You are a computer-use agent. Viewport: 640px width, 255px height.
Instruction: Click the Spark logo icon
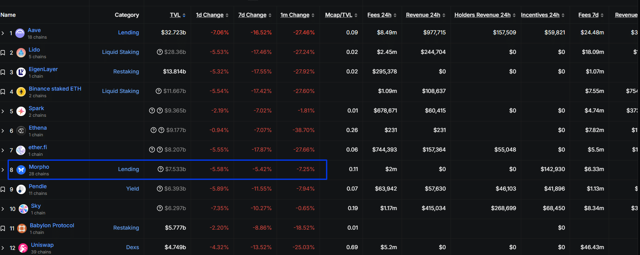[21, 111]
